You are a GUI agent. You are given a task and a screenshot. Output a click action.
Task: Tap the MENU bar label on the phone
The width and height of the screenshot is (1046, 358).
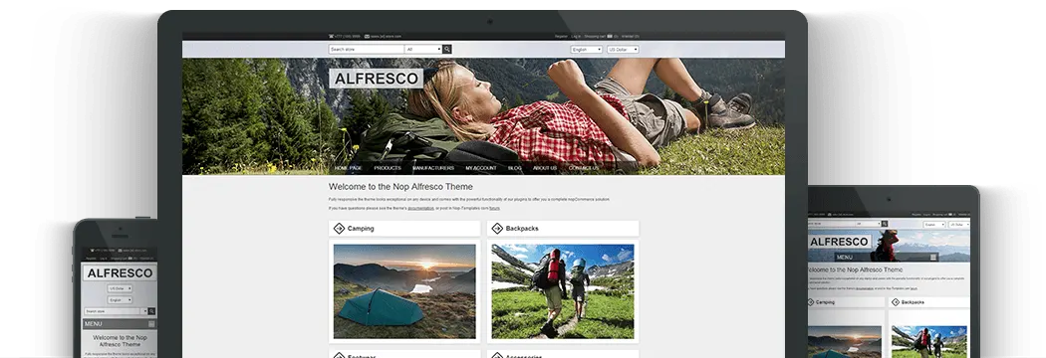[94, 324]
